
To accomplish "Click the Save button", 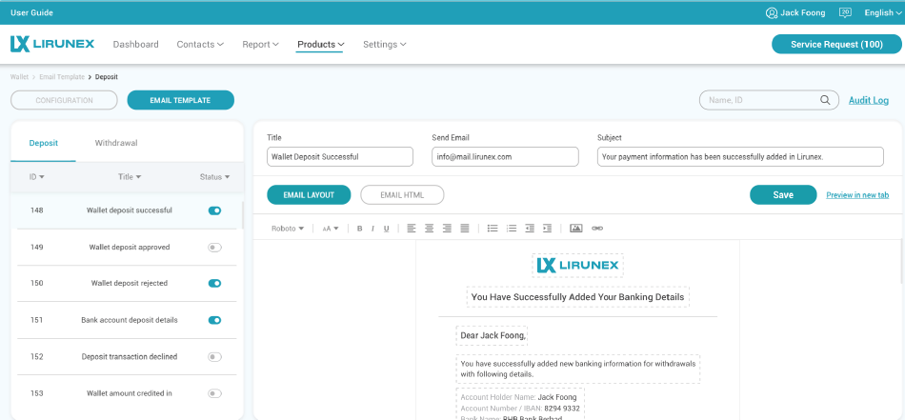I will [783, 195].
